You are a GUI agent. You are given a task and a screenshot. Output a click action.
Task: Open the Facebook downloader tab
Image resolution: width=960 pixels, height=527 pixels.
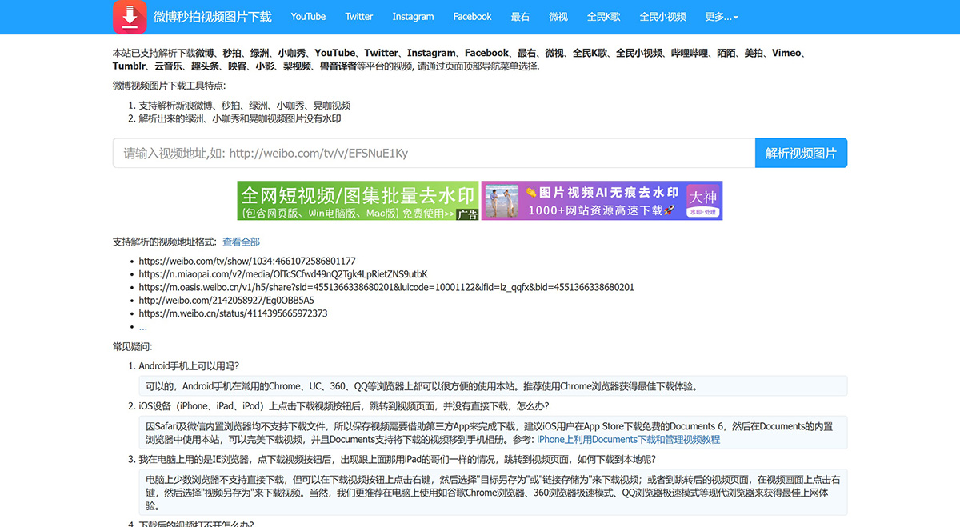pyautogui.click(x=472, y=16)
